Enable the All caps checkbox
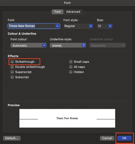Image resolution: width=135 pixels, height=144 pixels. coord(71,67)
